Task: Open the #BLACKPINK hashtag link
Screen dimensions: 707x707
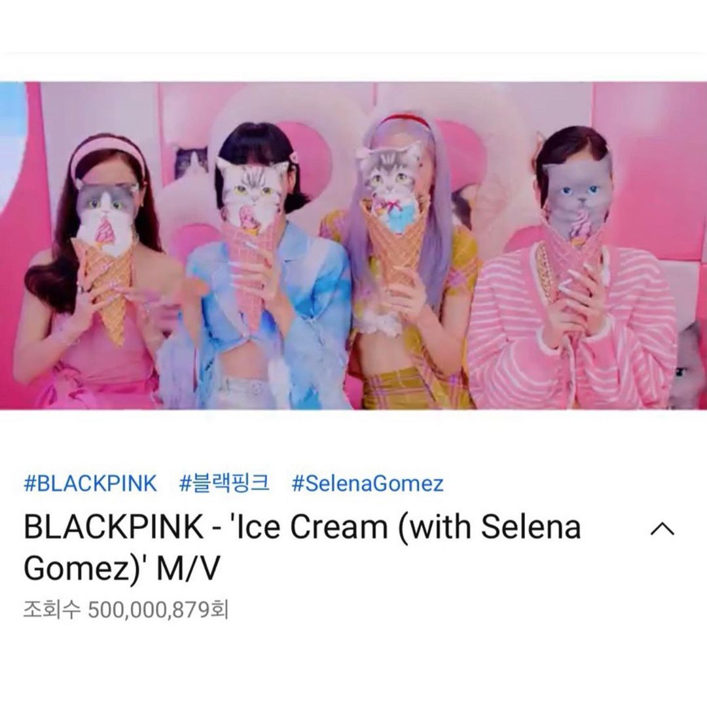Action: [x=90, y=483]
